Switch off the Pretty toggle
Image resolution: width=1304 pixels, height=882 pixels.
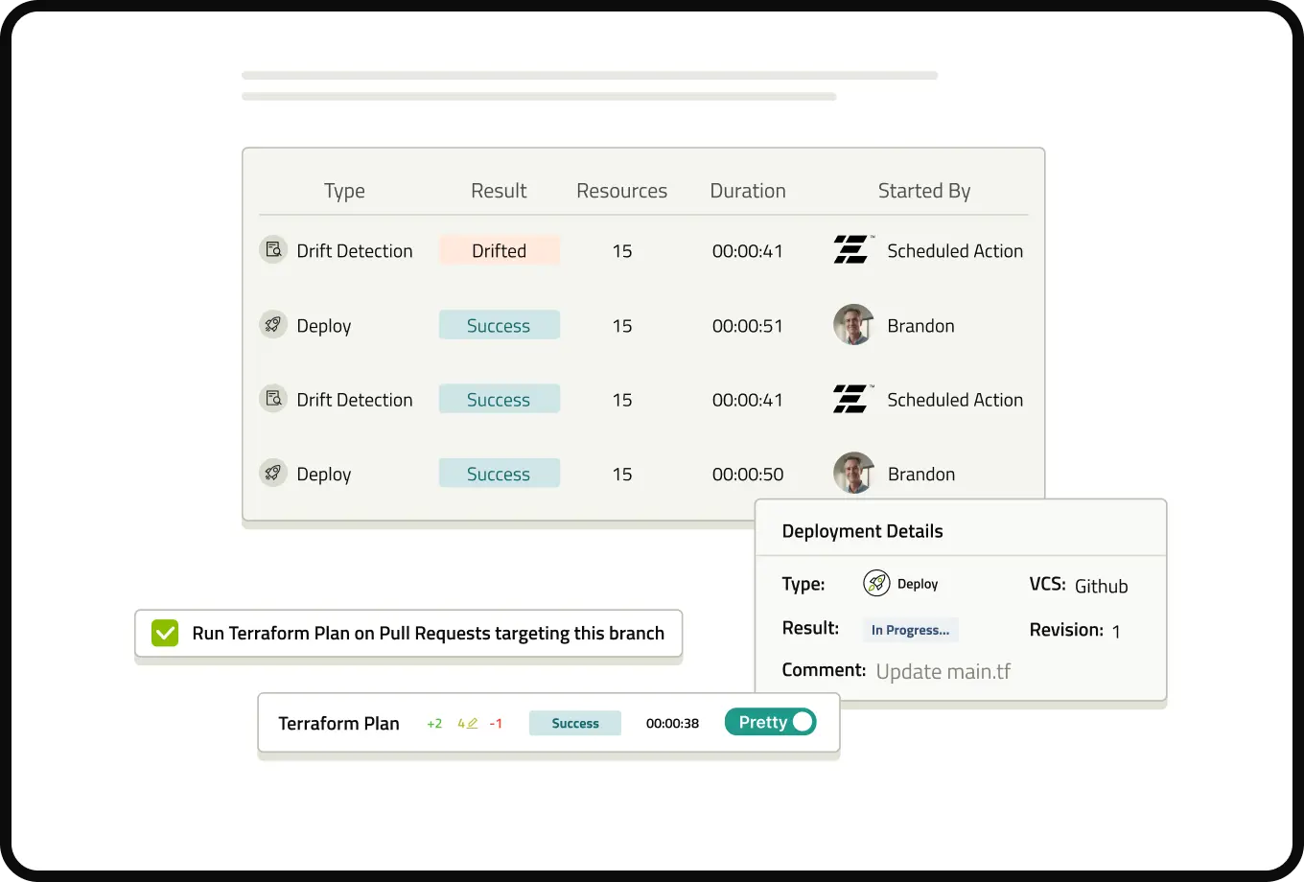coord(770,722)
